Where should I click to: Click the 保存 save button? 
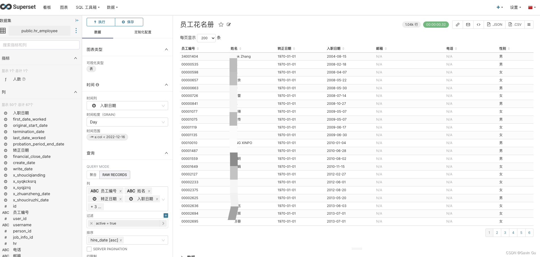tap(129, 22)
